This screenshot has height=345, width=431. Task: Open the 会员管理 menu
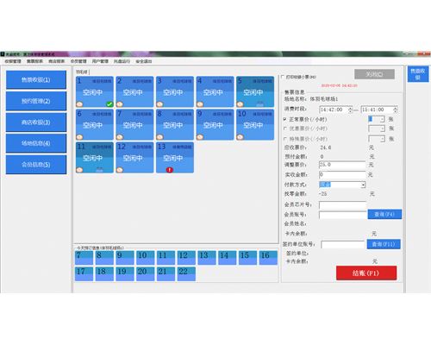click(x=78, y=61)
